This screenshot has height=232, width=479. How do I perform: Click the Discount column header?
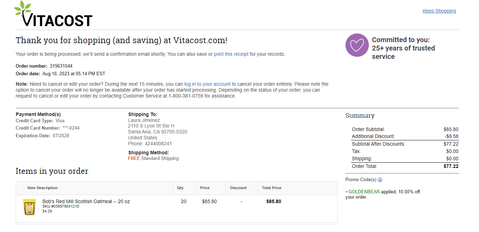pos(238,188)
